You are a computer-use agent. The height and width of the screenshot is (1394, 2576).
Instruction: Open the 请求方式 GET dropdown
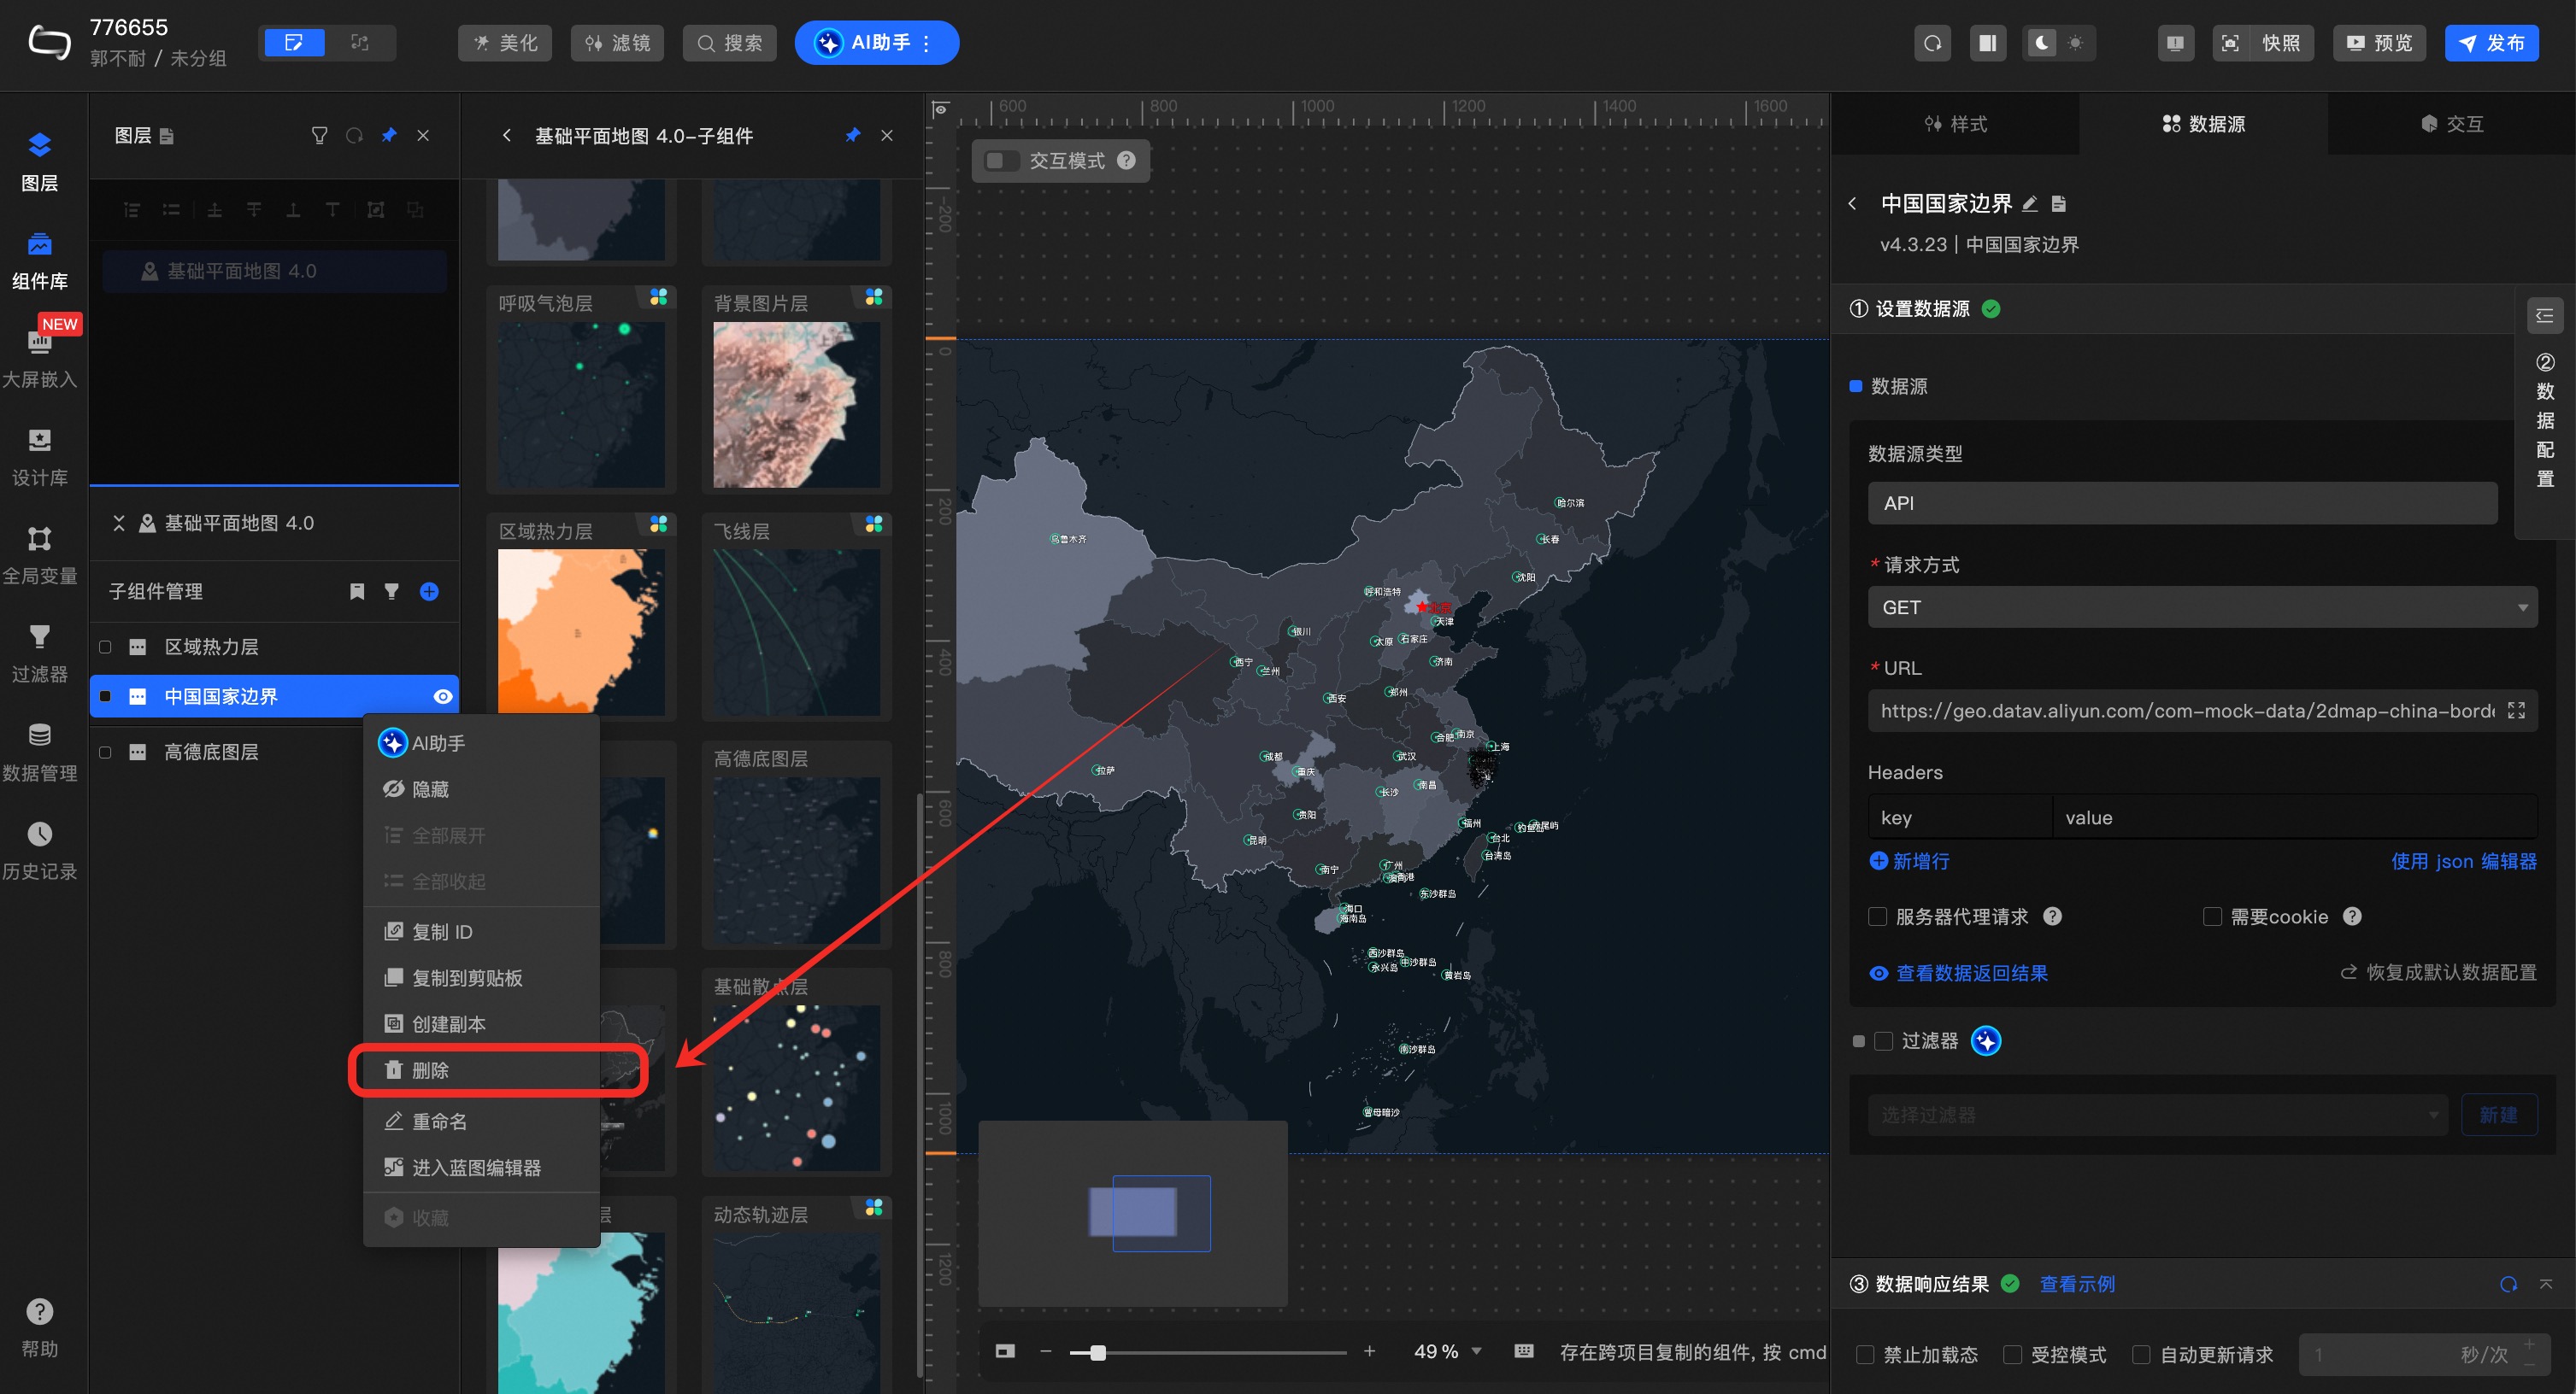click(x=2201, y=607)
